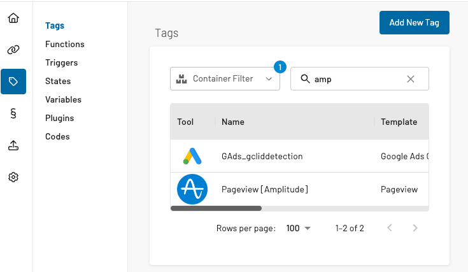Open the section symbol icon in sidebar
The image size is (468, 272).
(13, 113)
